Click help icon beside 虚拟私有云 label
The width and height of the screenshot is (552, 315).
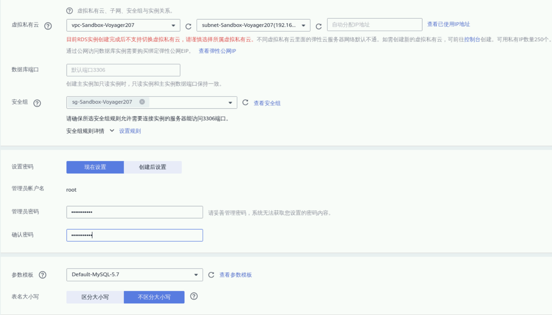coord(48,26)
